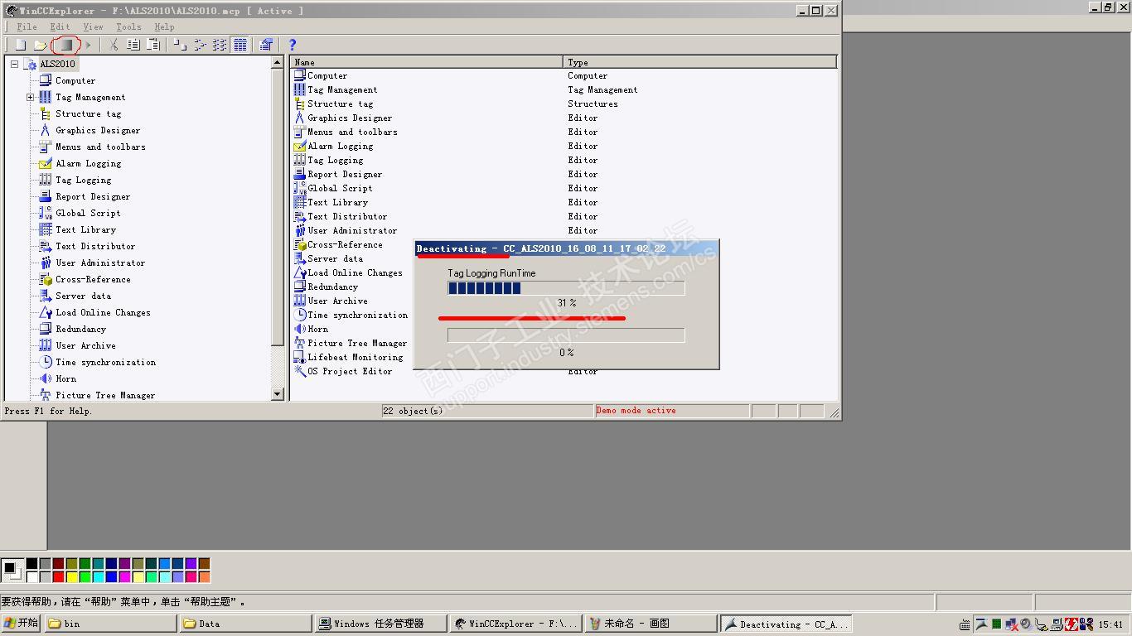
Task: Switch to Small Icons view in toolbar
Action: (x=200, y=45)
